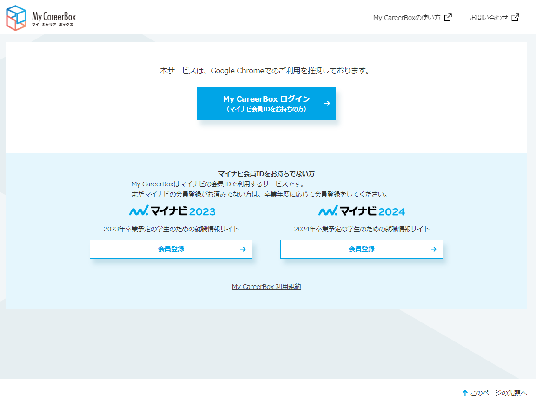Click the Google Chrome recommendation text

(266, 71)
